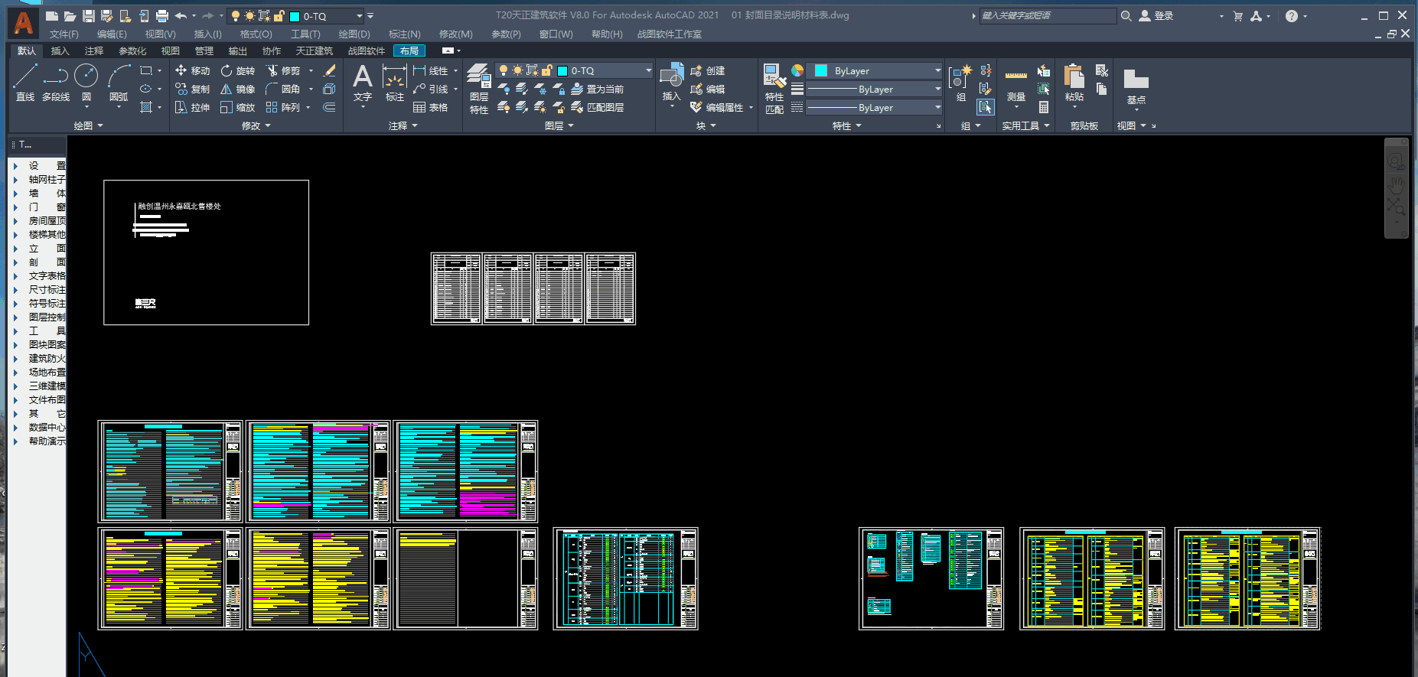Screen dimensions: 1418x677
Task: Click the 表格 (Table) tool
Action: [430, 107]
